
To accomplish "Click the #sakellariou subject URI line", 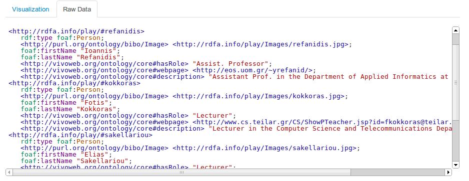I will coord(80,135).
